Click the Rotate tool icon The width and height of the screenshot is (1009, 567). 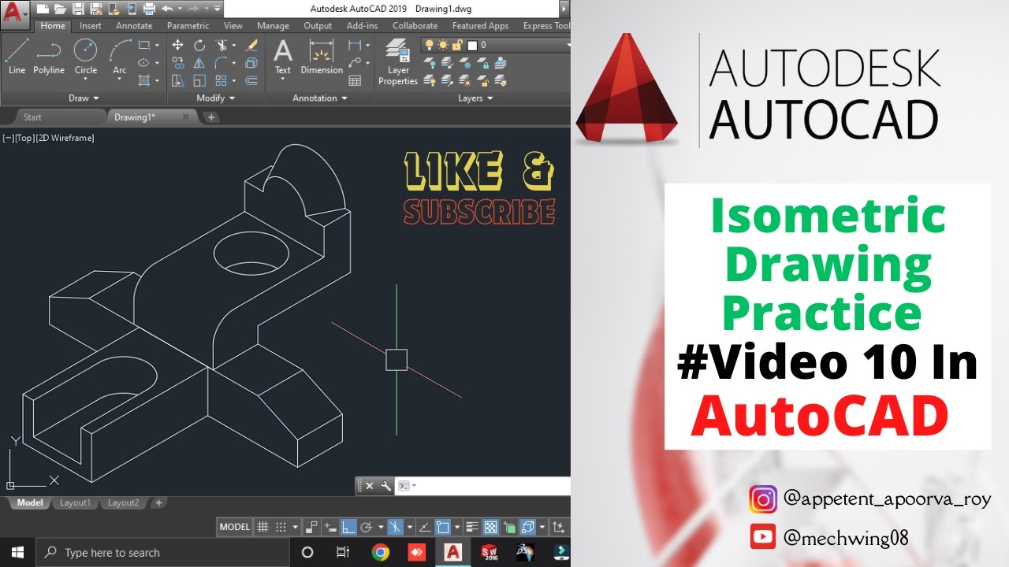click(x=199, y=46)
